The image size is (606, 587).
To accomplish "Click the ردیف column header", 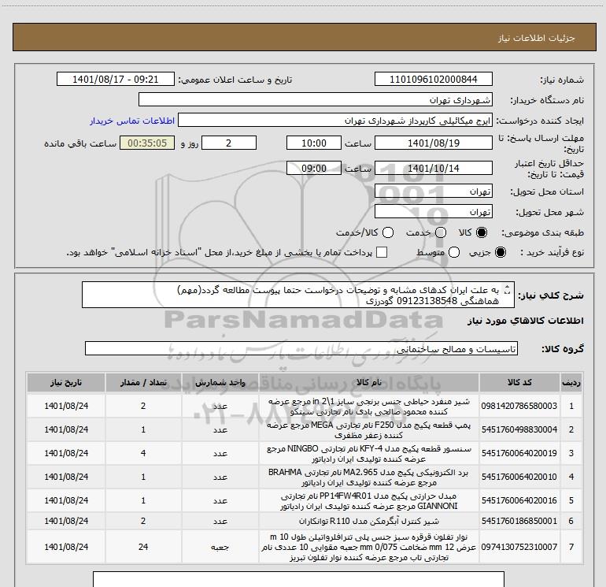I will coord(571,382).
